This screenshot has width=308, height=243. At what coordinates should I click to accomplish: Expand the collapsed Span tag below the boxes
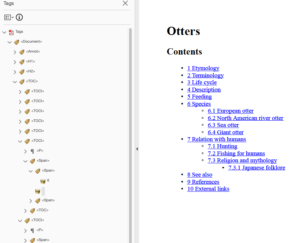coord(30,201)
